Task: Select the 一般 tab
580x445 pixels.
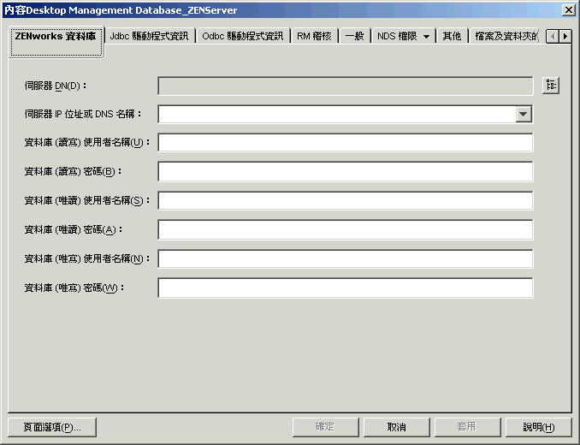Action: click(354, 36)
